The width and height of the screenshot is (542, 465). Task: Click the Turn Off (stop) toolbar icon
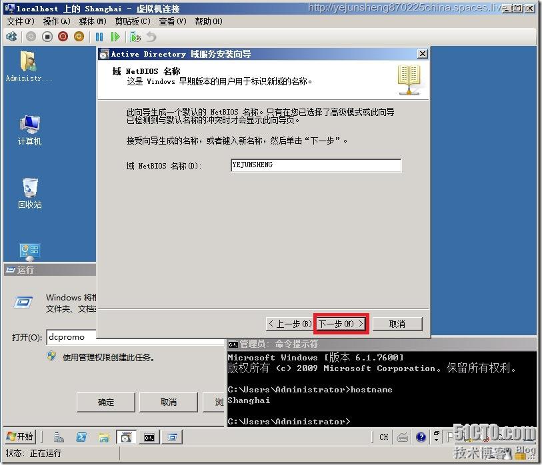(47, 37)
